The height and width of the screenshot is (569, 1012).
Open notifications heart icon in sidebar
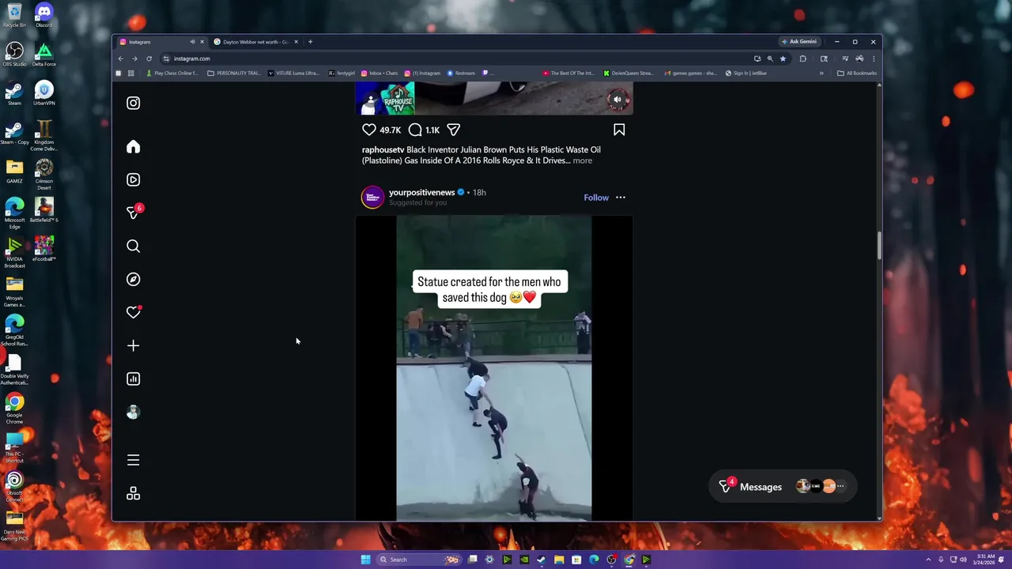tap(133, 313)
